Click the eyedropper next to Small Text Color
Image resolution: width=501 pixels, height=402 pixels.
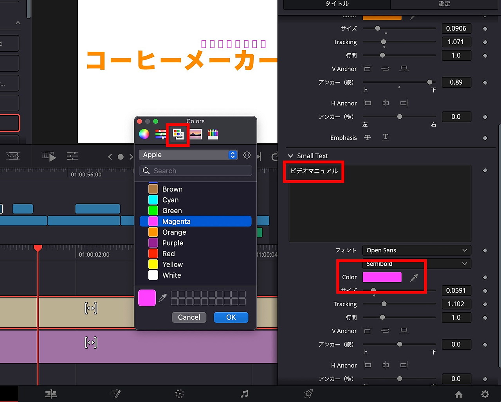tap(414, 277)
